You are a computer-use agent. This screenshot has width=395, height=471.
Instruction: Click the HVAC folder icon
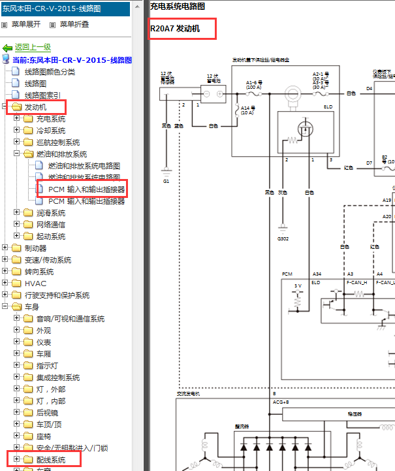click(16, 283)
